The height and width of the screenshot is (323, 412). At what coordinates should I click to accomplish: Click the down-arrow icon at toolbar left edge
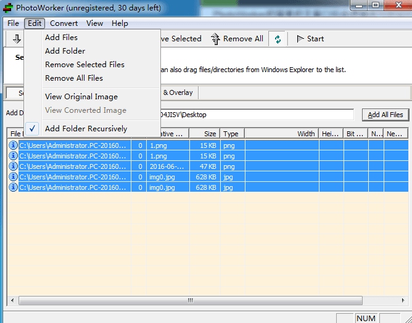click(16, 39)
